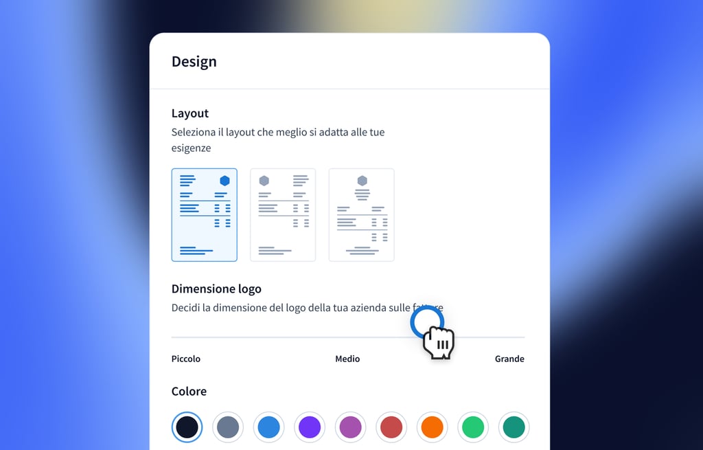Select the dark navy color swatch
This screenshot has height=450, width=703.
187,427
